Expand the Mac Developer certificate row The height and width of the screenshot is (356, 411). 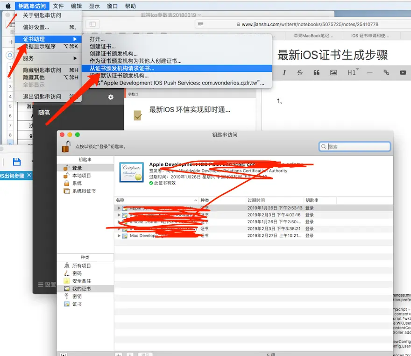point(119,235)
